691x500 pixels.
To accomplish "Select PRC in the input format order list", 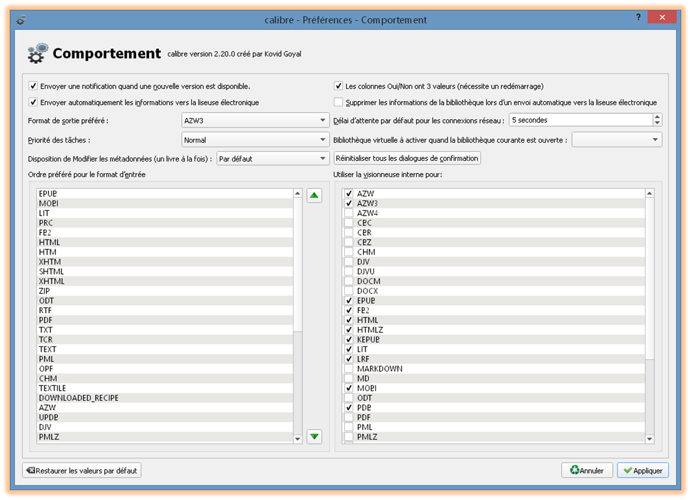I will coord(165,223).
